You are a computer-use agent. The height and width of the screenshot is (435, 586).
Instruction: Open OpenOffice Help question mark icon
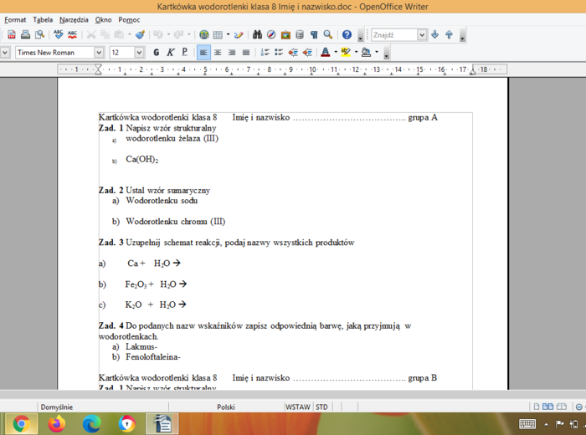[x=347, y=35]
